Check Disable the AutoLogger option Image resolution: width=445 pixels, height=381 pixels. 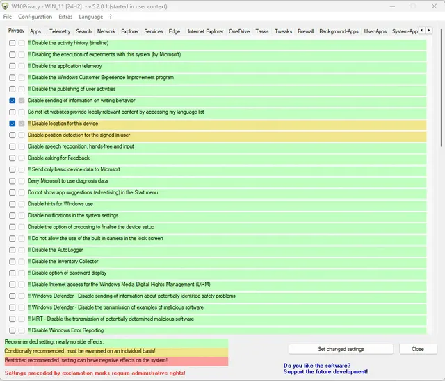(13, 250)
